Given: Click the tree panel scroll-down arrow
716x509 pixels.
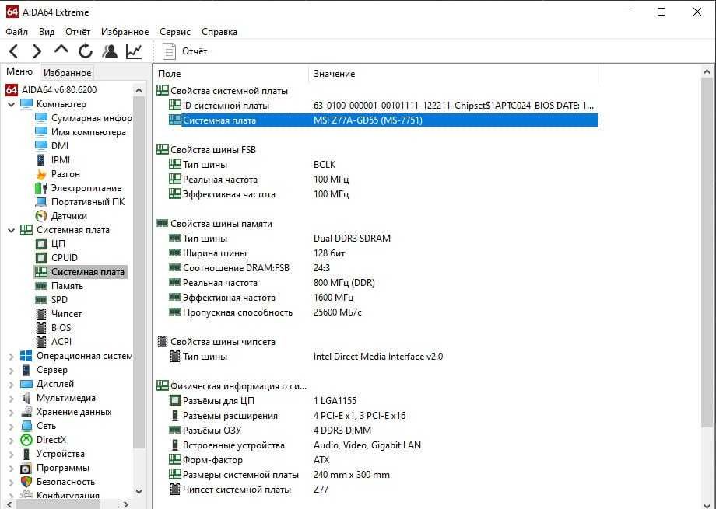Looking at the screenshot, I should tap(139, 492).
